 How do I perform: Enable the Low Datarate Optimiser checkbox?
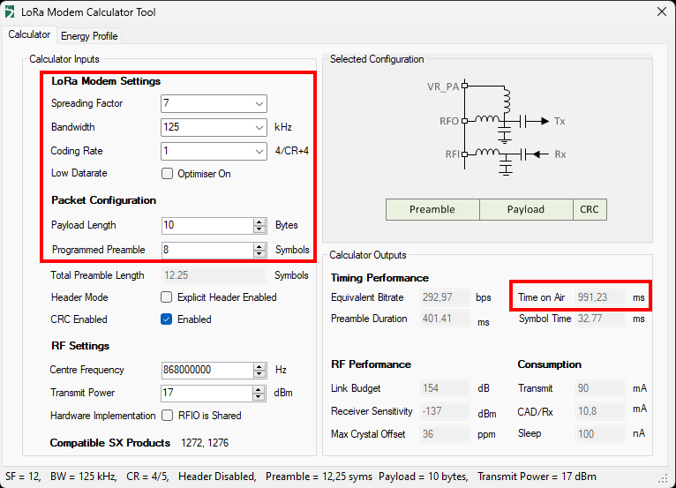168,174
